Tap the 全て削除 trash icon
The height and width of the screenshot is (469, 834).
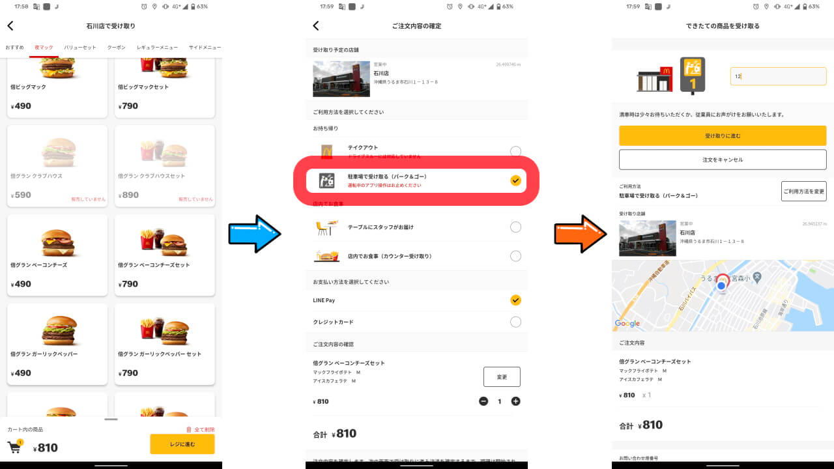(189, 429)
